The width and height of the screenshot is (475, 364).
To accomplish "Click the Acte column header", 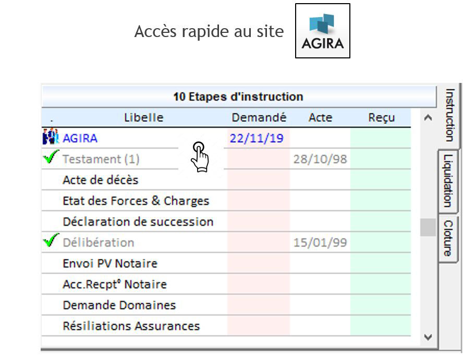I will point(320,117).
